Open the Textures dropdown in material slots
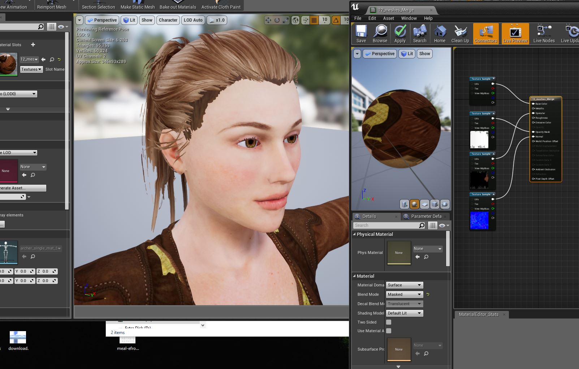This screenshot has width=579, height=369. coord(31,69)
